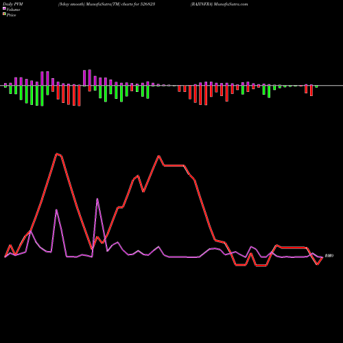Click the 'Daily PVM' title text

click(x=13, y=4)
